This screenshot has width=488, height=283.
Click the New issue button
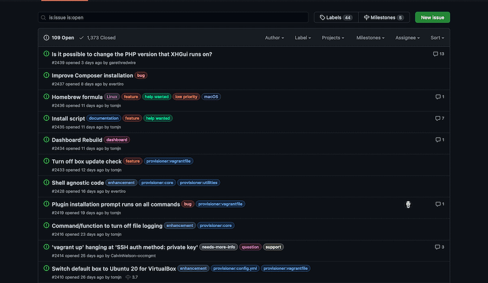pos(432,17)
